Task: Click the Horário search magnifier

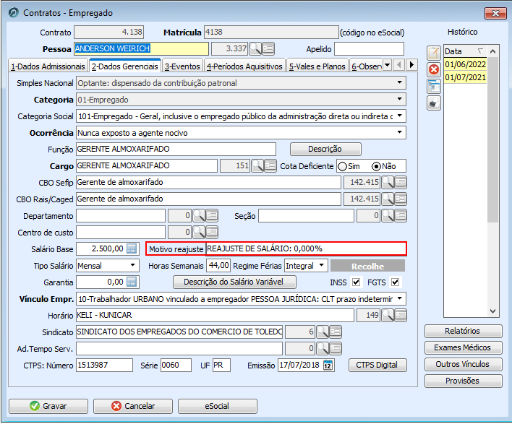Action: tap(388, 316)
